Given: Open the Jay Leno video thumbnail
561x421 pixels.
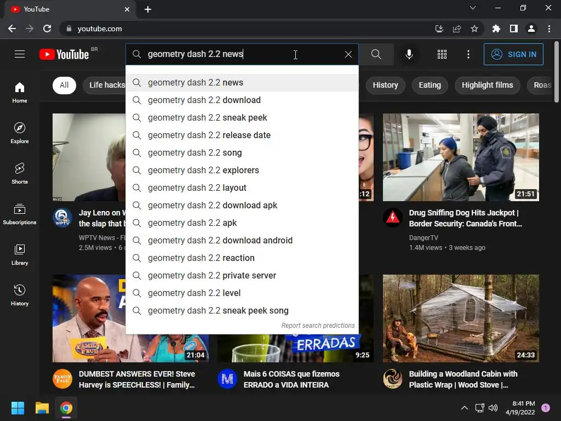Looking at the screenshot, I should pyautogui.click(x=89, y=157).
